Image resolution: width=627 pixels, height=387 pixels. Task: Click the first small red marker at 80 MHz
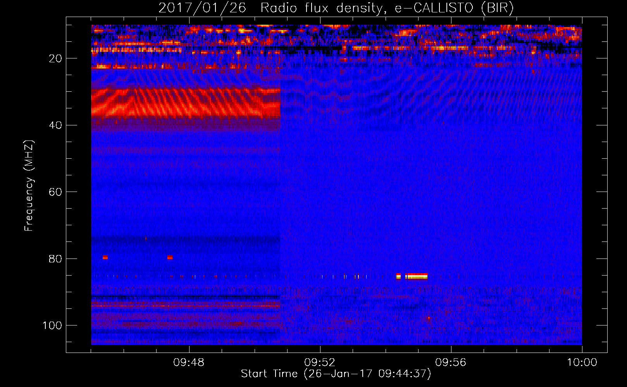click(x=105, y=257)
